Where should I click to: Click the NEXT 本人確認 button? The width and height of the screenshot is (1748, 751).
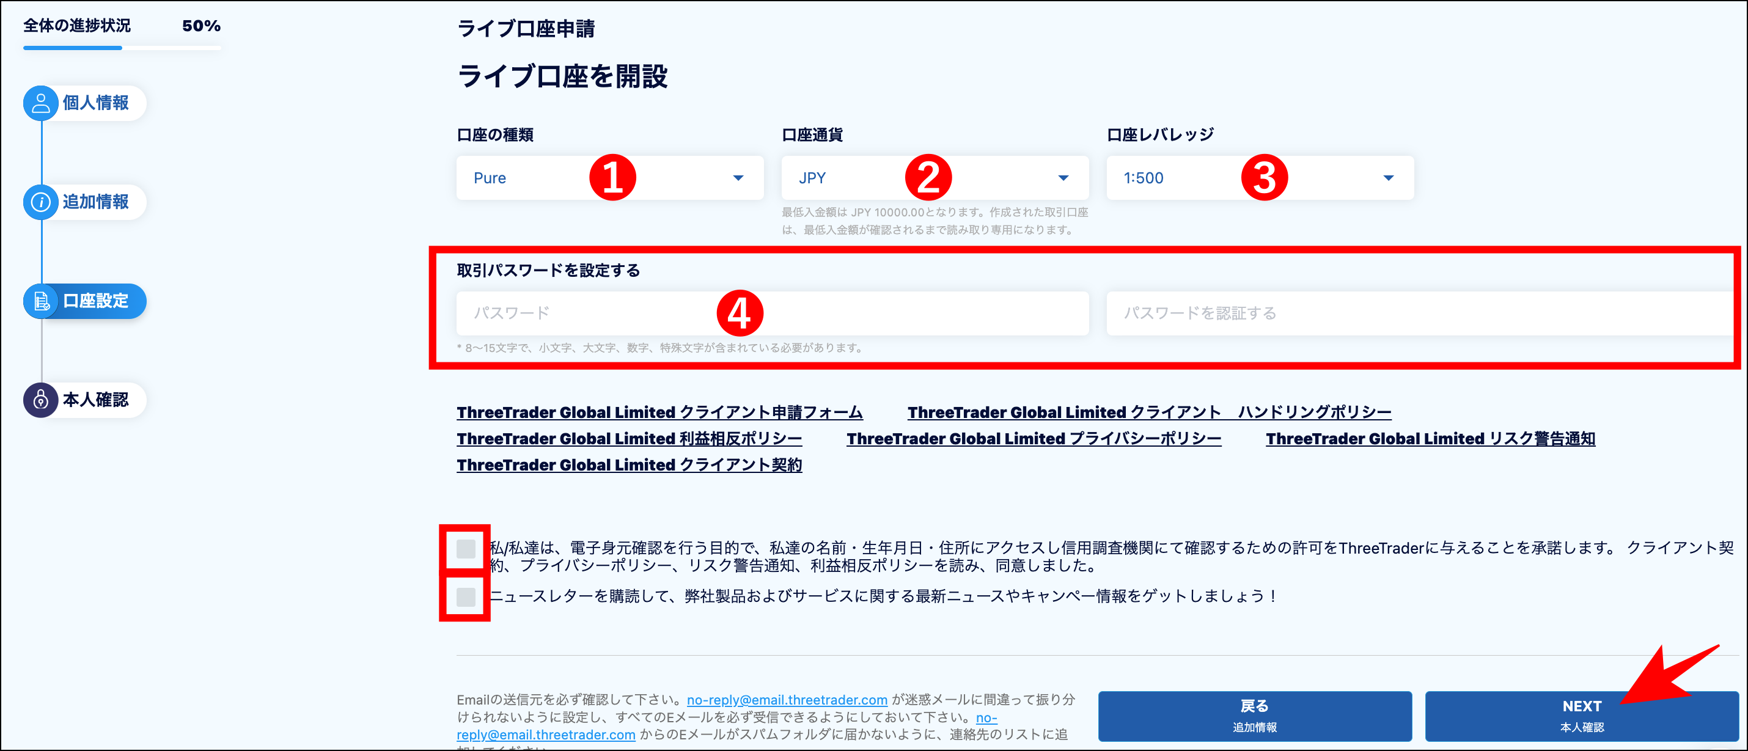[1581, 715]
